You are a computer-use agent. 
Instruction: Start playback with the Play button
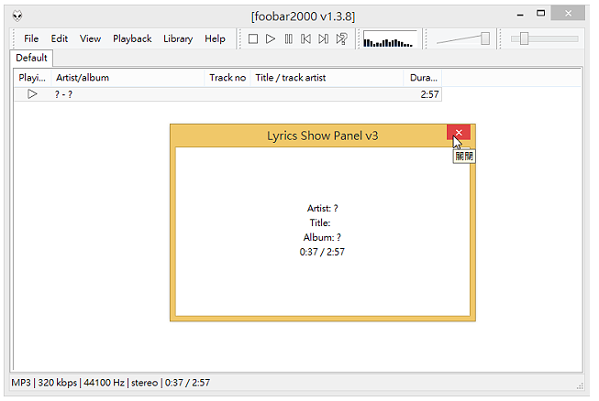tap(271, 38)
